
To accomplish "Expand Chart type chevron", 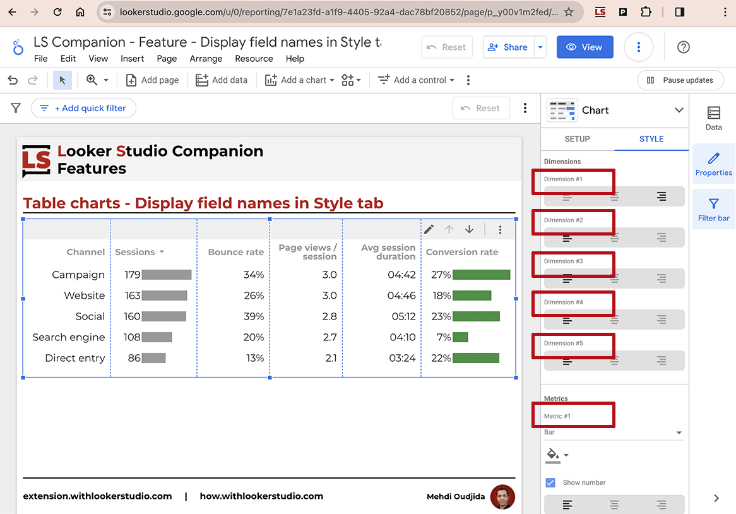I will [x=679, y=111].
